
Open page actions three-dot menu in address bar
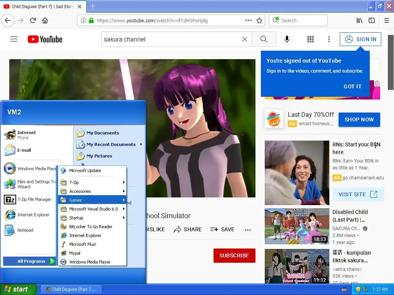point(248,20)
